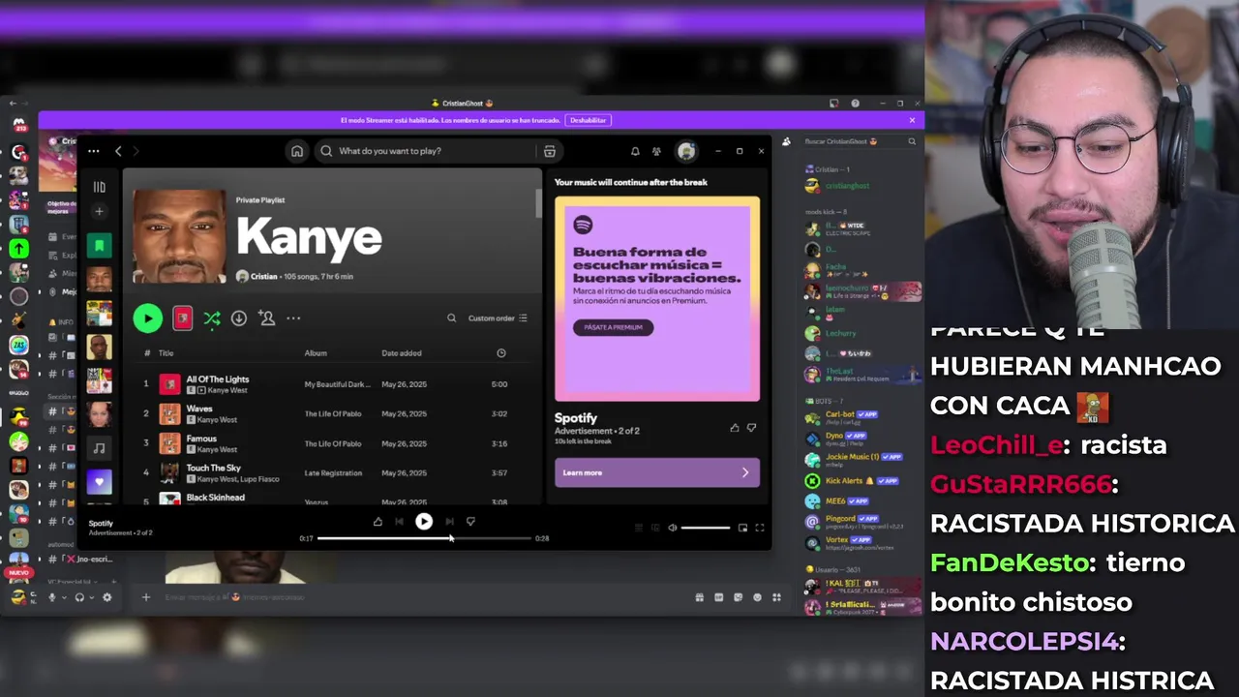Open Friend Activity icon in Spotify

point(656,151)
